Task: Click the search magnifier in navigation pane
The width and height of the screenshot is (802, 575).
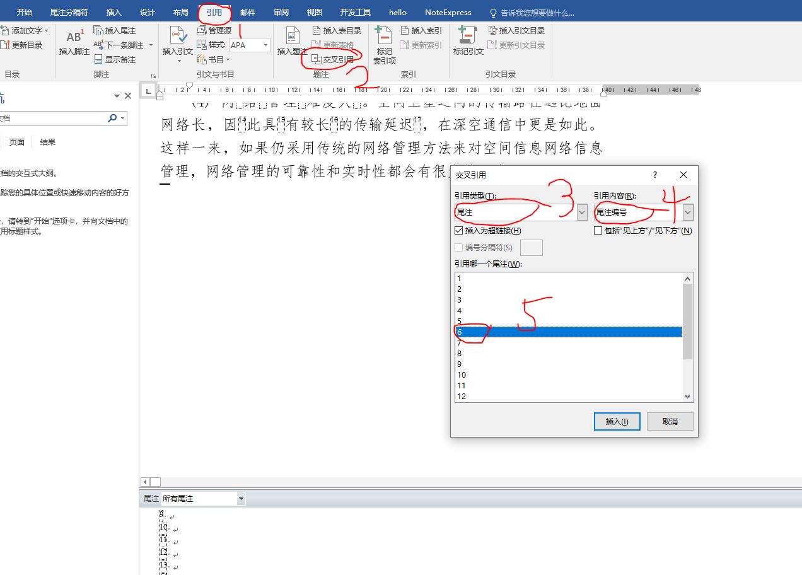Action: pyautogui.click(x=113, y=118)
